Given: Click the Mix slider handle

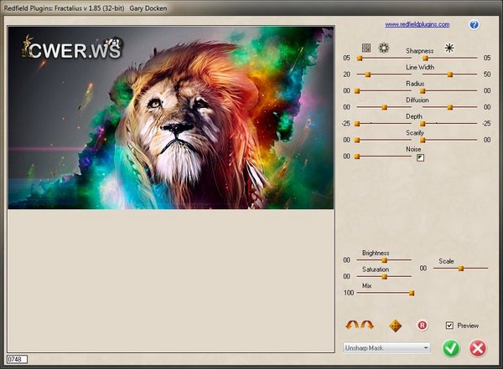Looking at the screenshot, I should pyautogui.click(x=412, y=293).
